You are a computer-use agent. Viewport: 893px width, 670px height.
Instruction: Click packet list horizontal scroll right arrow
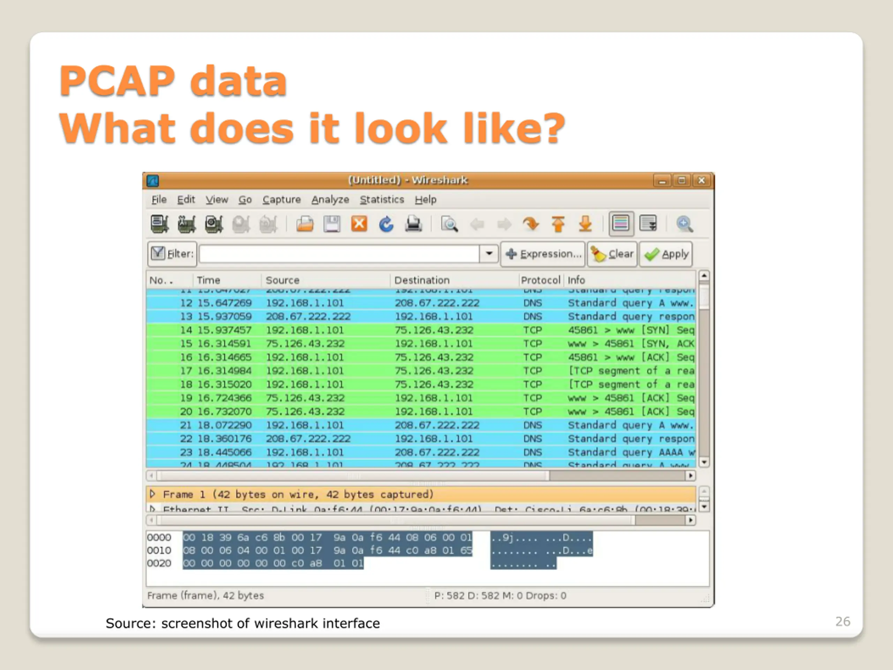coord(691,476)
